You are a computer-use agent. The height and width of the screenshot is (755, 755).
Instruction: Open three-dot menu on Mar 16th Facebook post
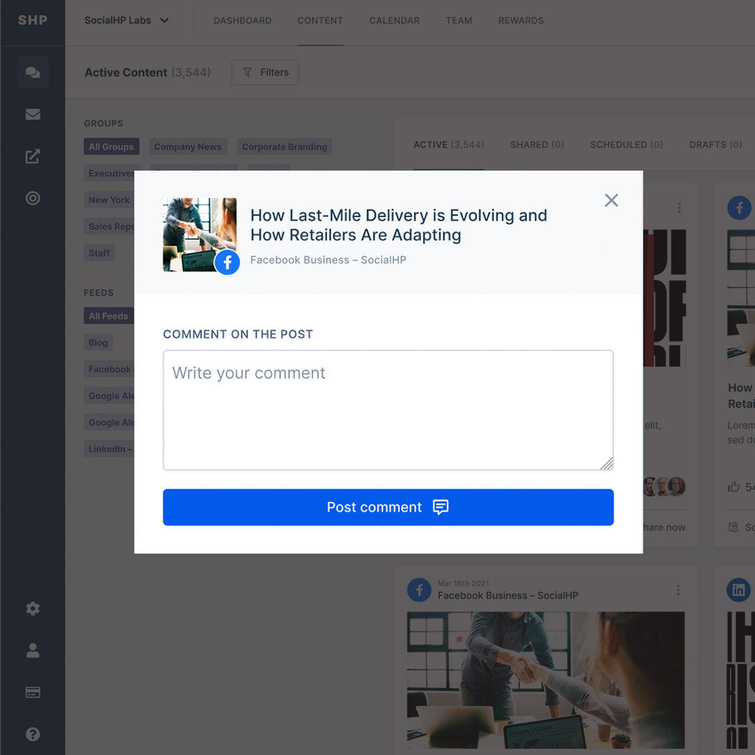point(678,590)
